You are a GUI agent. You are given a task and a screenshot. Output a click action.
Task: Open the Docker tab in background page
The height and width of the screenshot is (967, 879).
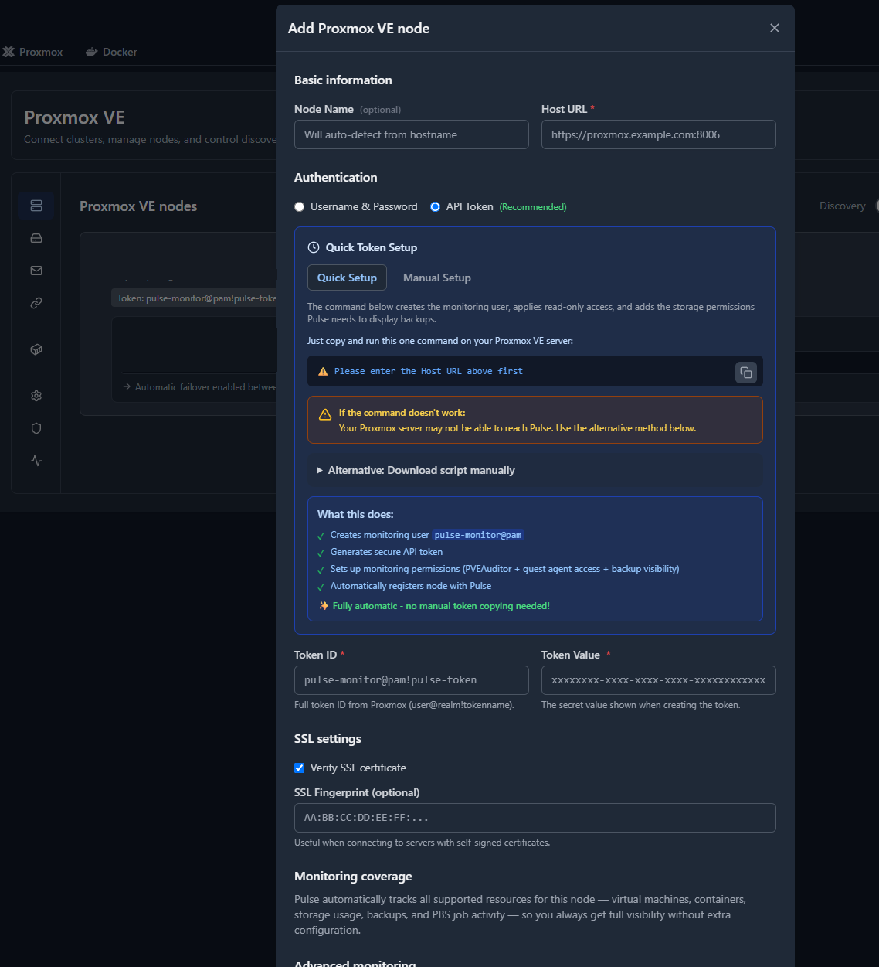coord(111,52)
